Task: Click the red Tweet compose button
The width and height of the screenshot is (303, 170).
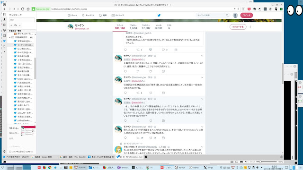Action: [247, 15]
